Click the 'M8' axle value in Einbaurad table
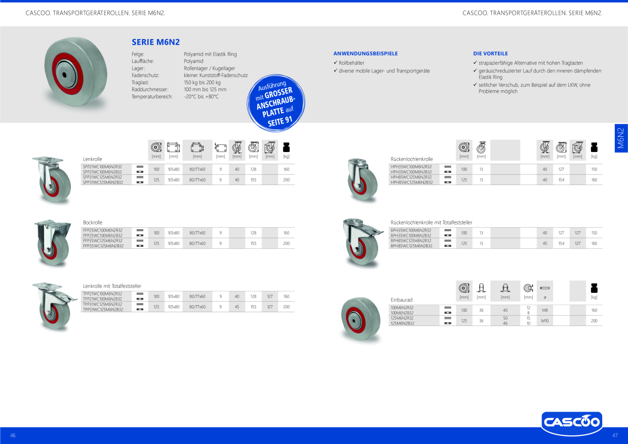Image resolution: width=628 pixels, height=444 pixels. click(545, 310)
